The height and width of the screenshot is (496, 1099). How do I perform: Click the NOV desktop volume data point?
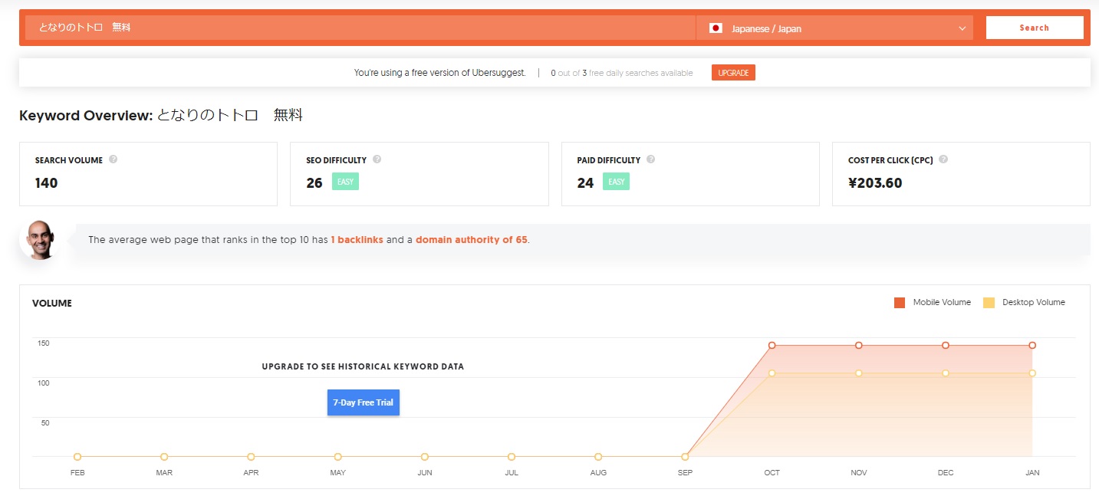pyautogui.click(x=859, y=373)
